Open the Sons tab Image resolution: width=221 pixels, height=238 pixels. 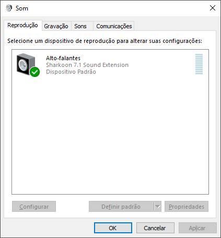coord(80,26)
